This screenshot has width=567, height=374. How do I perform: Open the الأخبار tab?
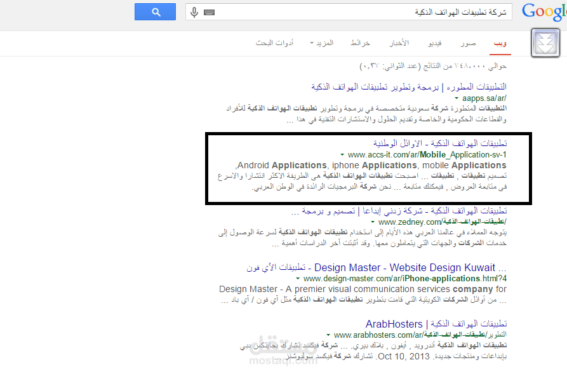[399, 43]
